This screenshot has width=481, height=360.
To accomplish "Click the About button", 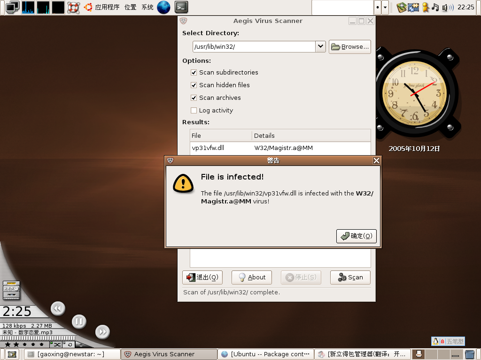I will (252, 277).
